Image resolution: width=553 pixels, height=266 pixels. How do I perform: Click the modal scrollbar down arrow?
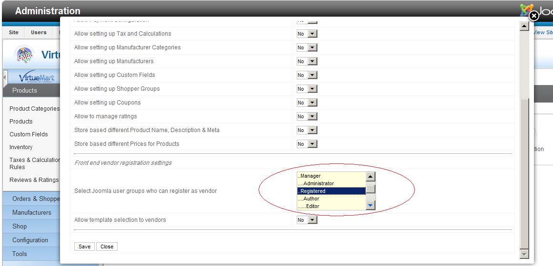524,254
